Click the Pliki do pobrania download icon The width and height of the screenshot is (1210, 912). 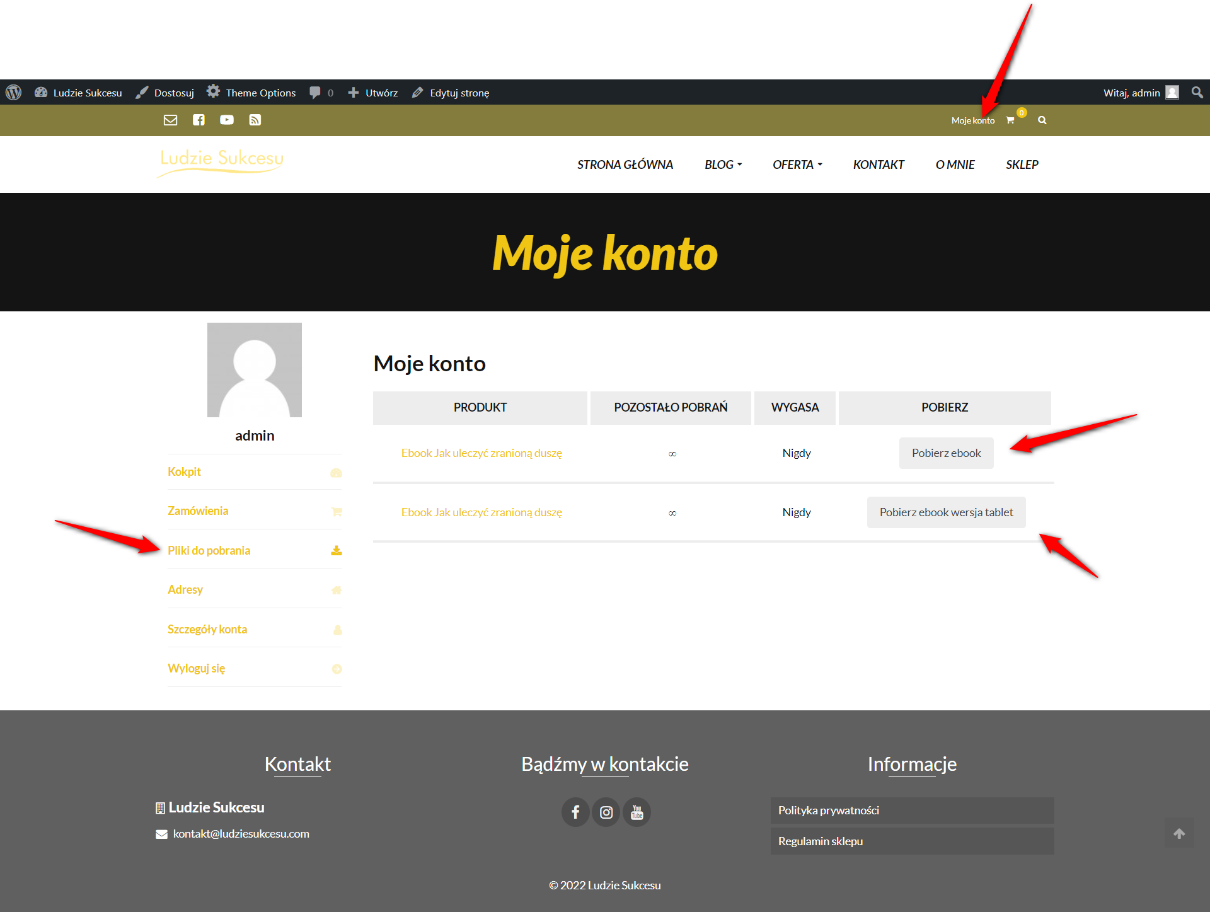click(337, 551)
